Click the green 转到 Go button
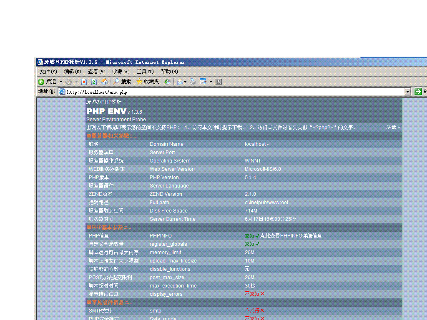427x320 pixels. click(x=418, y=91)
